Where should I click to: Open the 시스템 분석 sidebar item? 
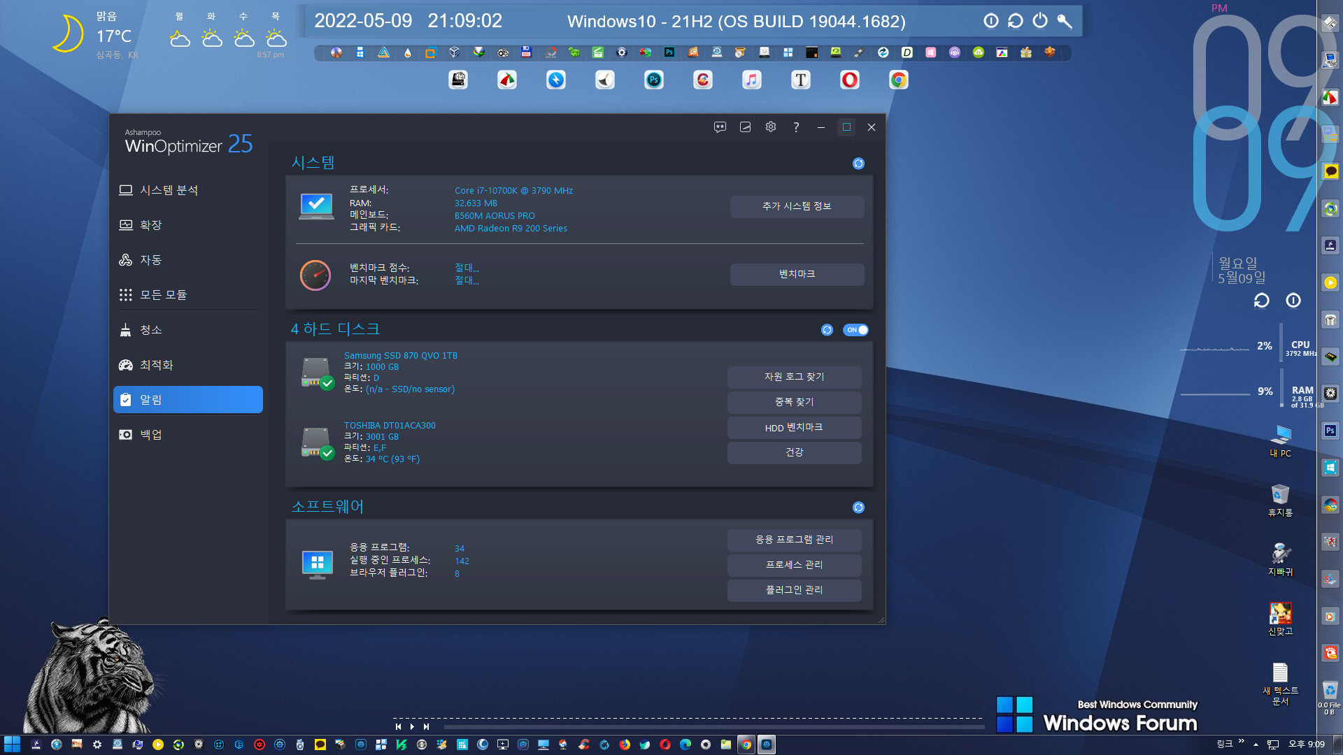(x=187, y=190)
